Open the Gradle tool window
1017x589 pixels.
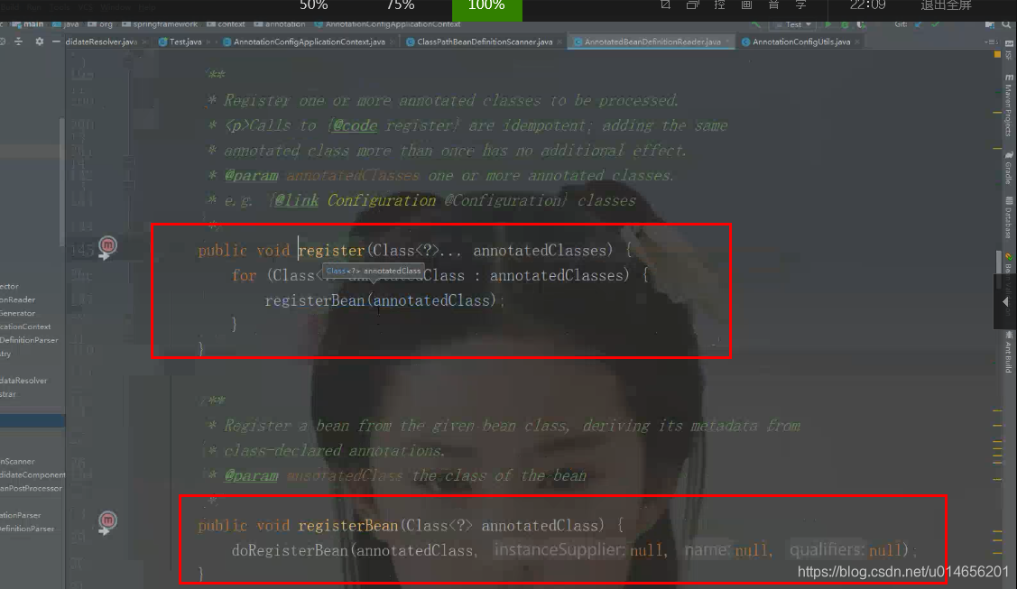pos(1009,168)
